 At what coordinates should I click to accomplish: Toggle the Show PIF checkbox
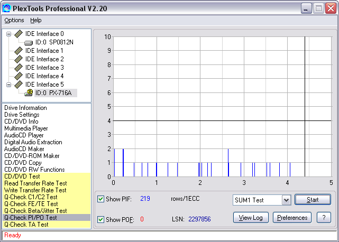coord(100,199)
